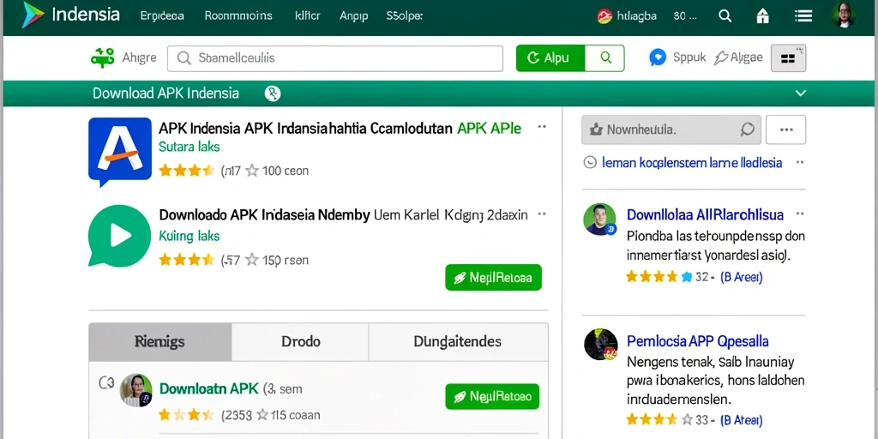Screen dimensions: 878x439
Task: Open the hamburger menu icon
Action: [x=803, y=15]
